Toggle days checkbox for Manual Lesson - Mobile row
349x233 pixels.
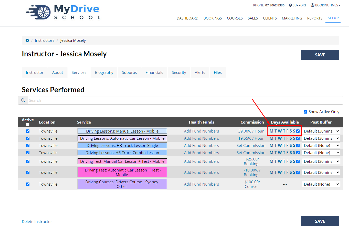pyautogui.click(x=298, y=131)
